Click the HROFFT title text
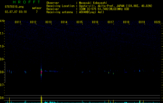The height and width of the screenshot is (103, 163). pyautogui.click(x=27, y=2)
